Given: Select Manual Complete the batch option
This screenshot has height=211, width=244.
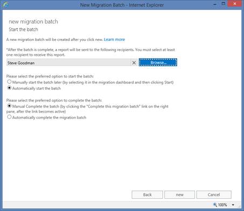Looking at the screenshot, I should [x=9, y=106].
